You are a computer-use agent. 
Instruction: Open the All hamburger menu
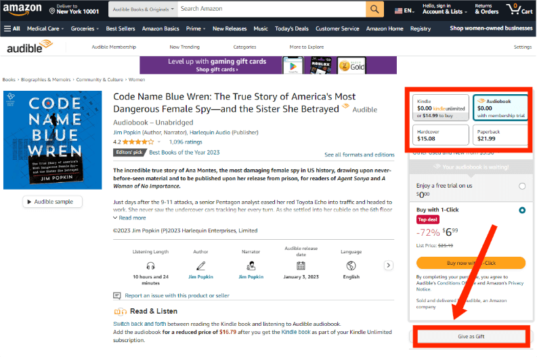(12, 28)
